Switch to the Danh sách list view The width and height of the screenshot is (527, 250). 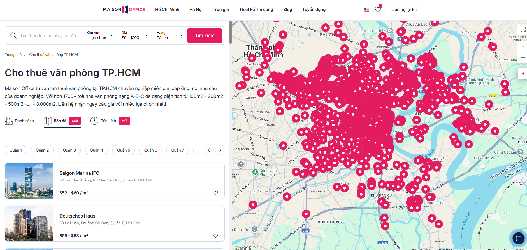pyautogui.click(x=20, y=121)
